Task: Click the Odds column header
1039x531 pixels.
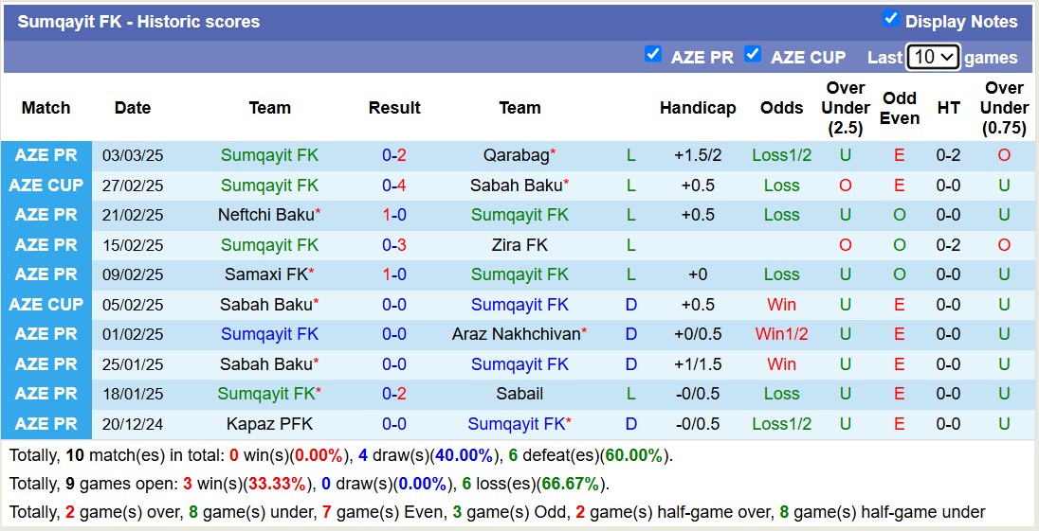Action: (782, 108)
